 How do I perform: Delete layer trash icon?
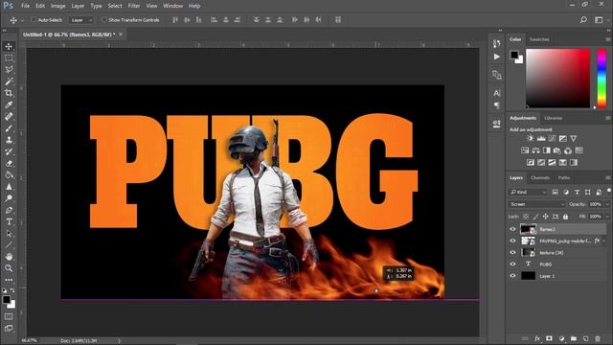(x=598, y=338)
